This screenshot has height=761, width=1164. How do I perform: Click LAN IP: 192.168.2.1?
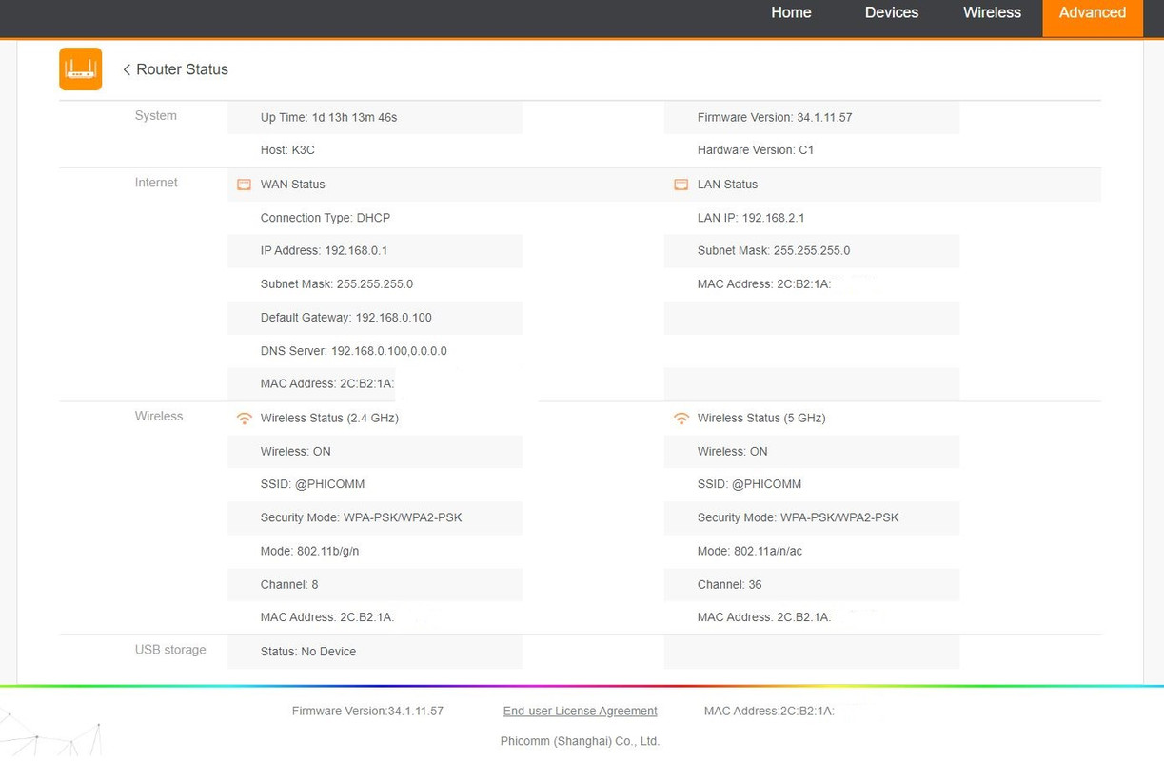[x=751, y=218]
